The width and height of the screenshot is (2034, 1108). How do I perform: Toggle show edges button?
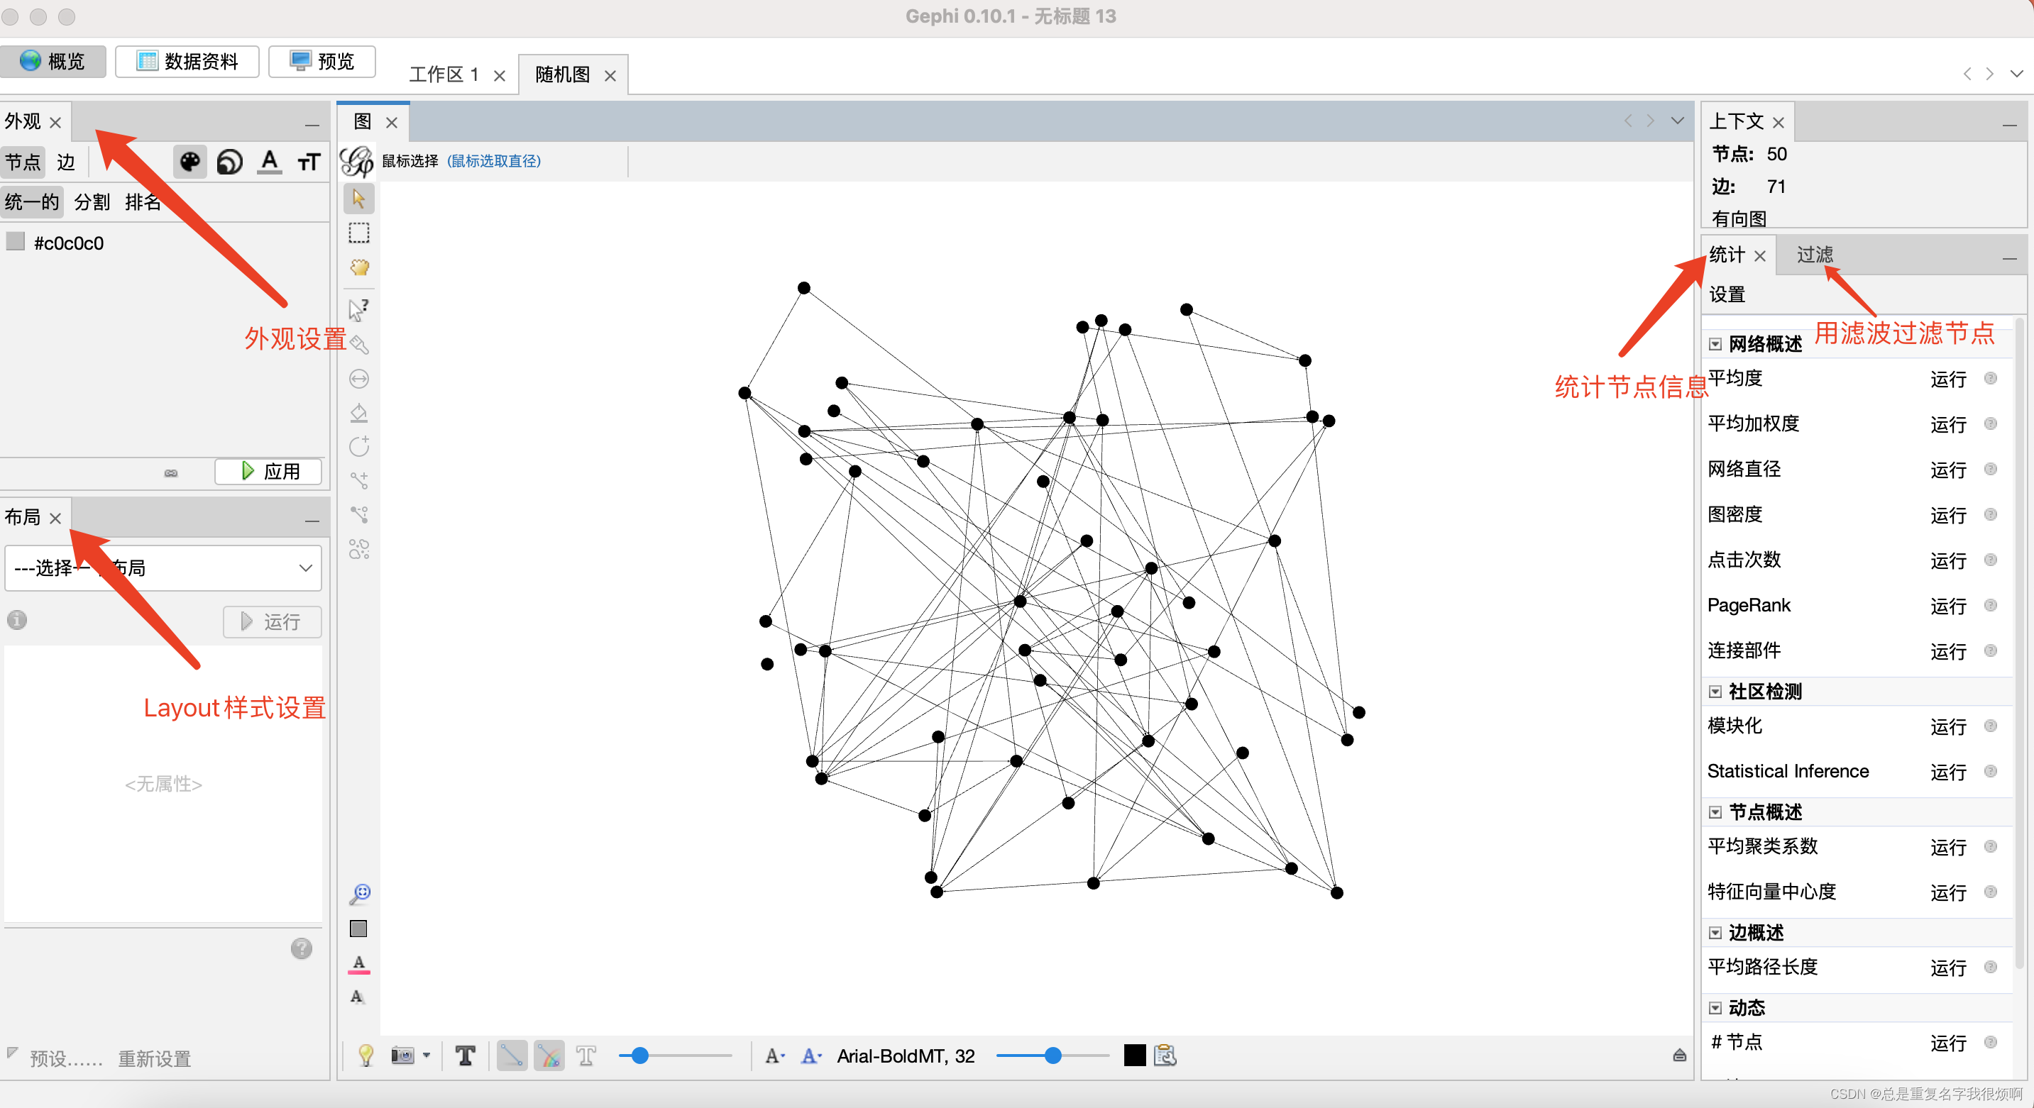pos(512,1056)
